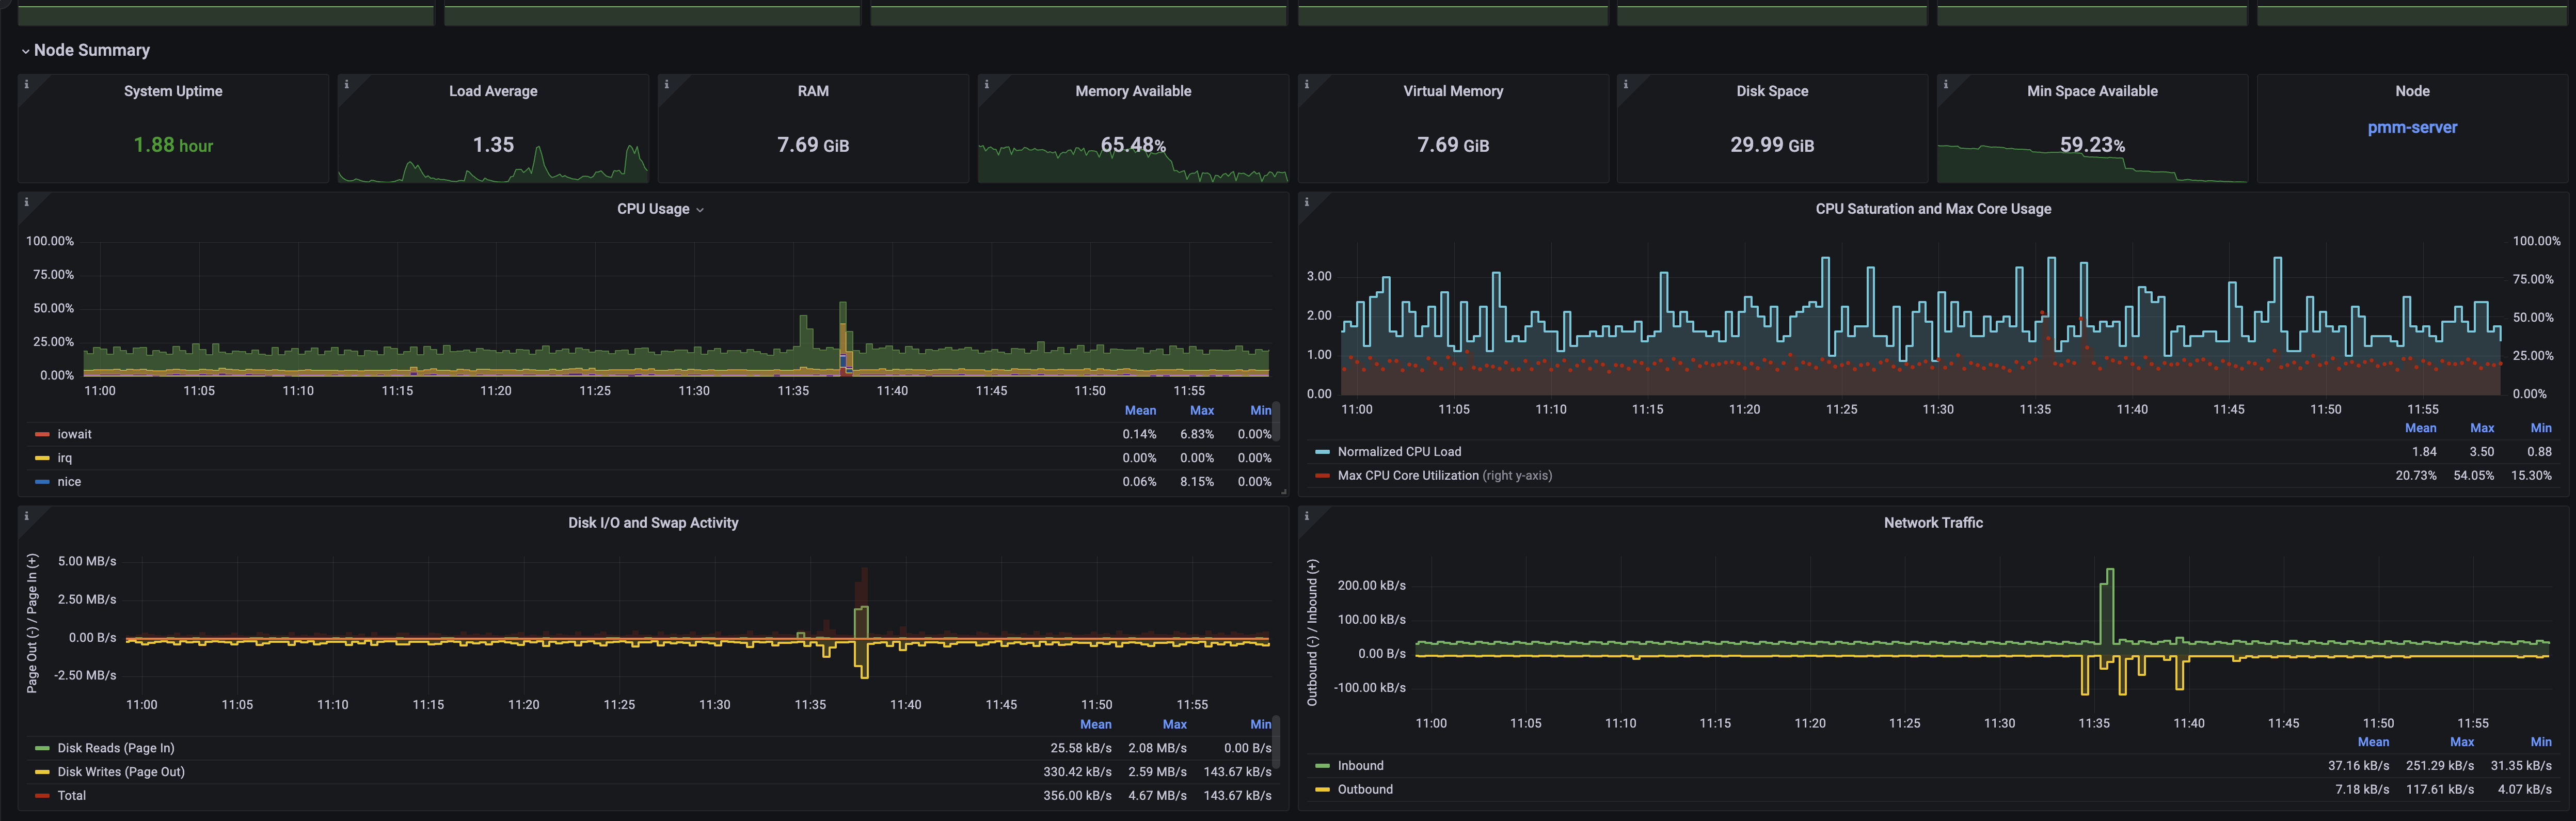Click info icon on CPU Usage panel
The image size is (2576, 821).
tap(27, 203)
